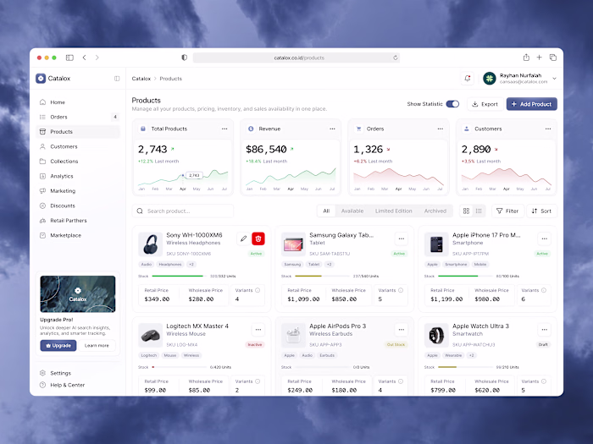
Task: Go forward with browser forward arrow
Action: coord(97,58)
